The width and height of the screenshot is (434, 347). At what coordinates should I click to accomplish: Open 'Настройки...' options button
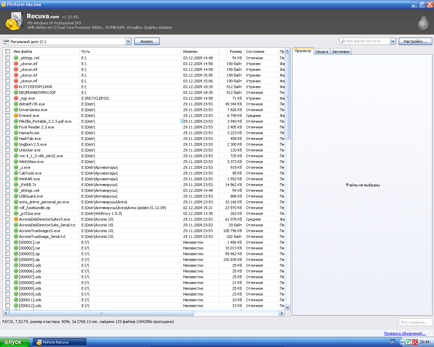point(415,41)
